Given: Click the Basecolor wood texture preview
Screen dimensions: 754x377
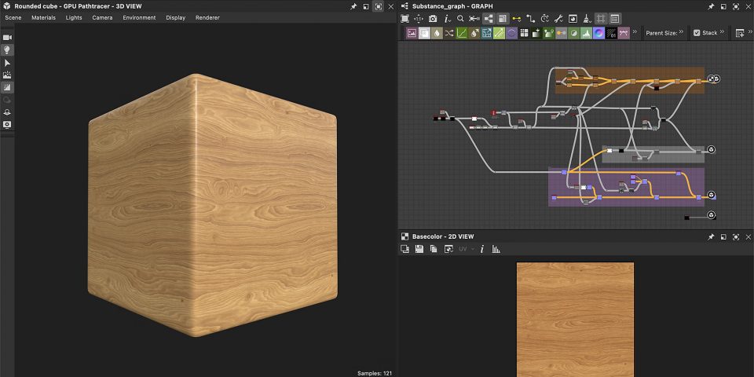Looking at the screenshot, I should click(574, 319).
